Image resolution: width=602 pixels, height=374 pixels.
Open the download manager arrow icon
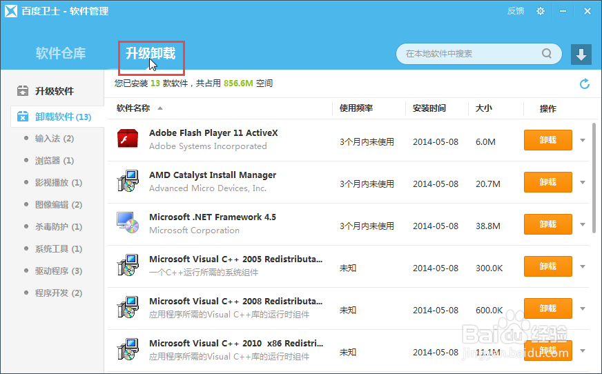581,54
